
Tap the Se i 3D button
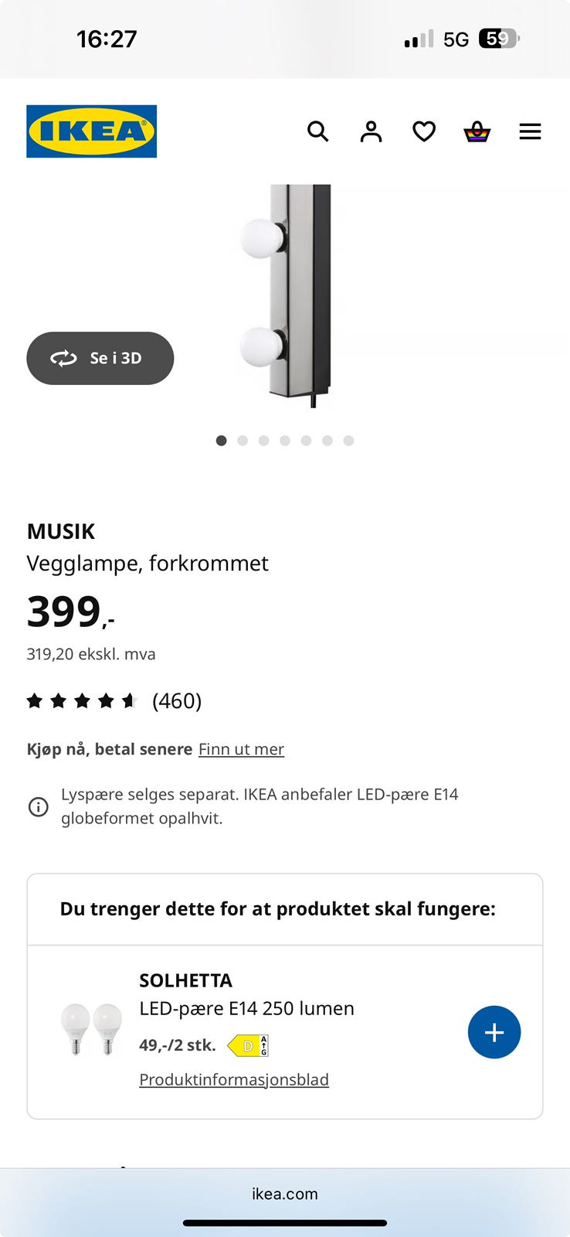[x=100, y=358]
